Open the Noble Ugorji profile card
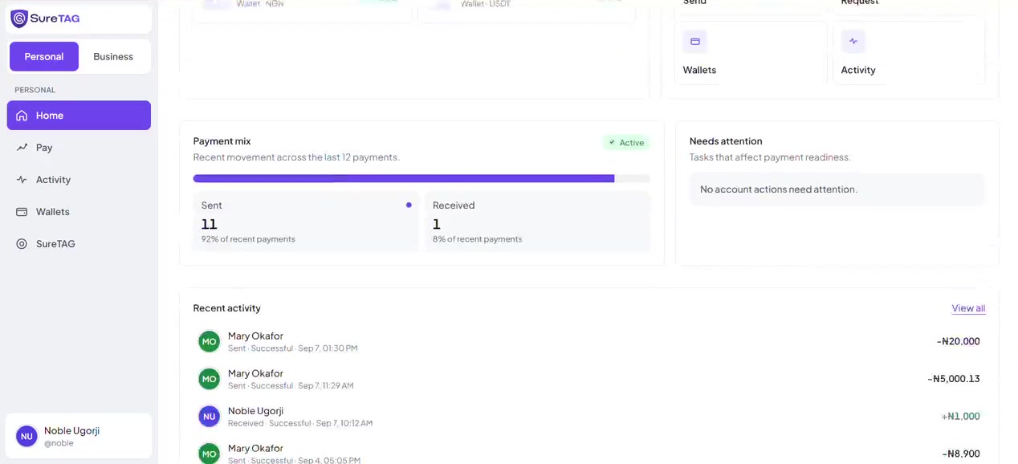 (79, 436)
